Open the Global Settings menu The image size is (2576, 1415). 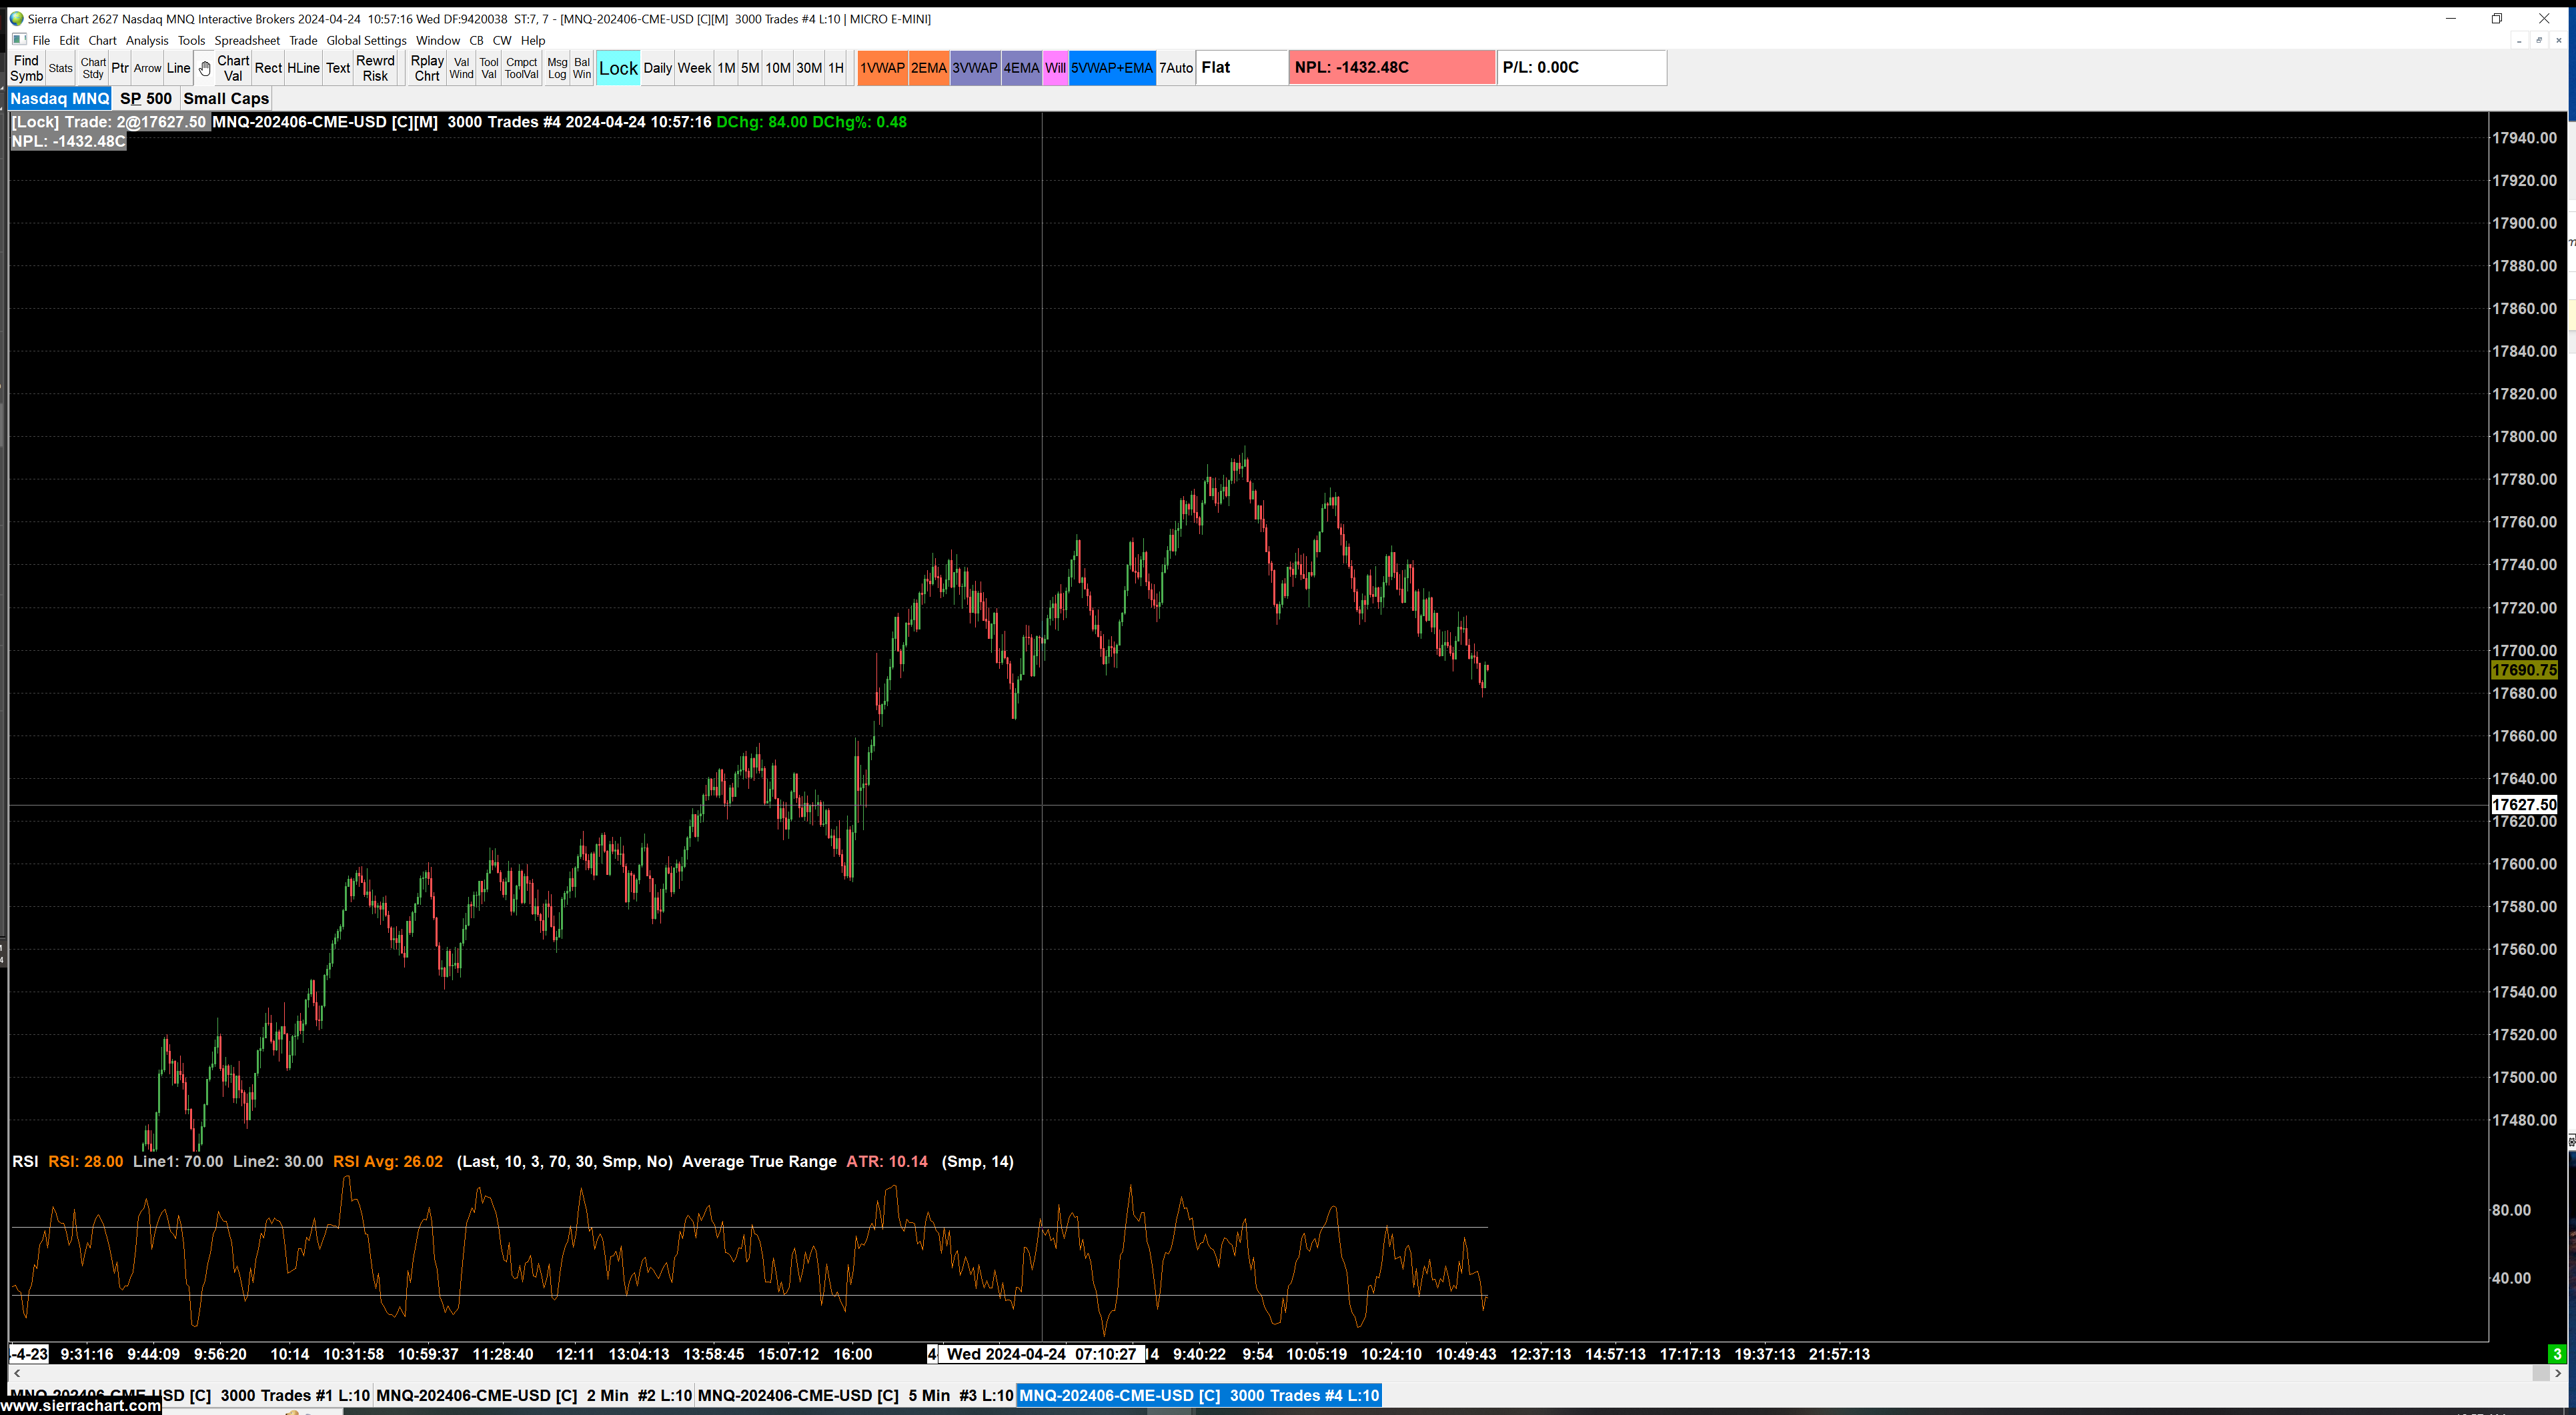(x=366, y=41)
